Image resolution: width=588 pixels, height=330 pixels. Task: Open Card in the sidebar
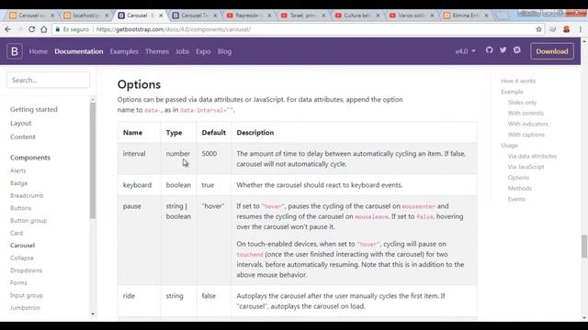click(17, 233)
